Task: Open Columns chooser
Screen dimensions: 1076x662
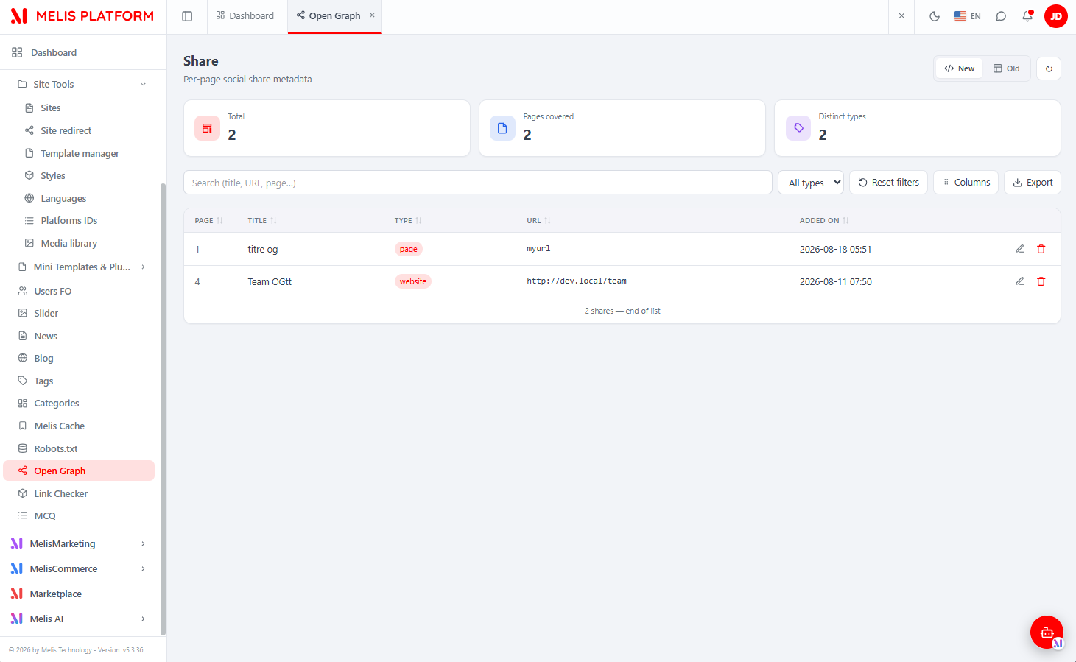Action: [x=966, y=183]
